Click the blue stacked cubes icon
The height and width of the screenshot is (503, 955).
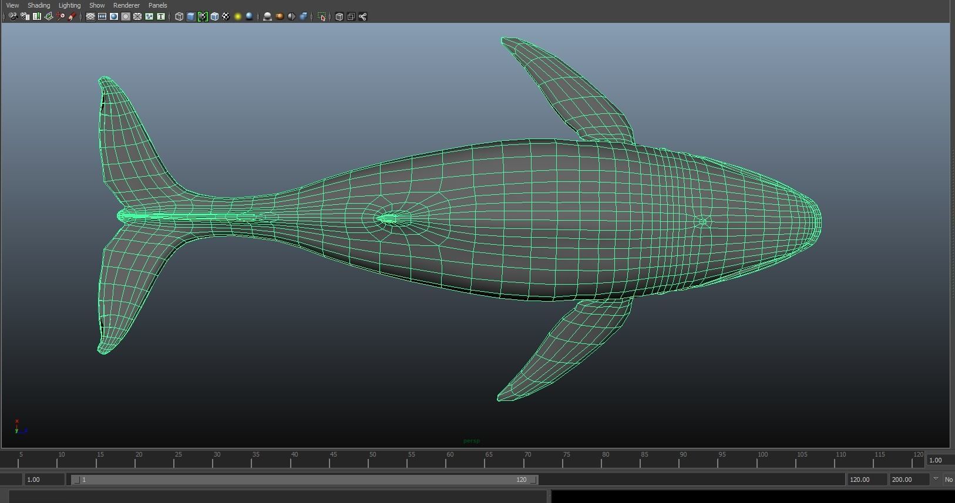[x=303, y=16]
